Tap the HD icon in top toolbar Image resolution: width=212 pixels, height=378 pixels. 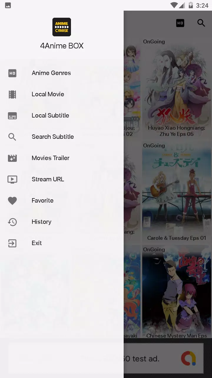coord(180,23)
